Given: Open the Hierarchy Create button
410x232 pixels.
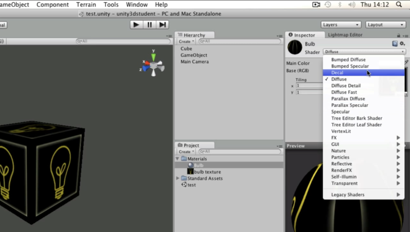Looking at the screenshot, I should [x=186, y=42].
